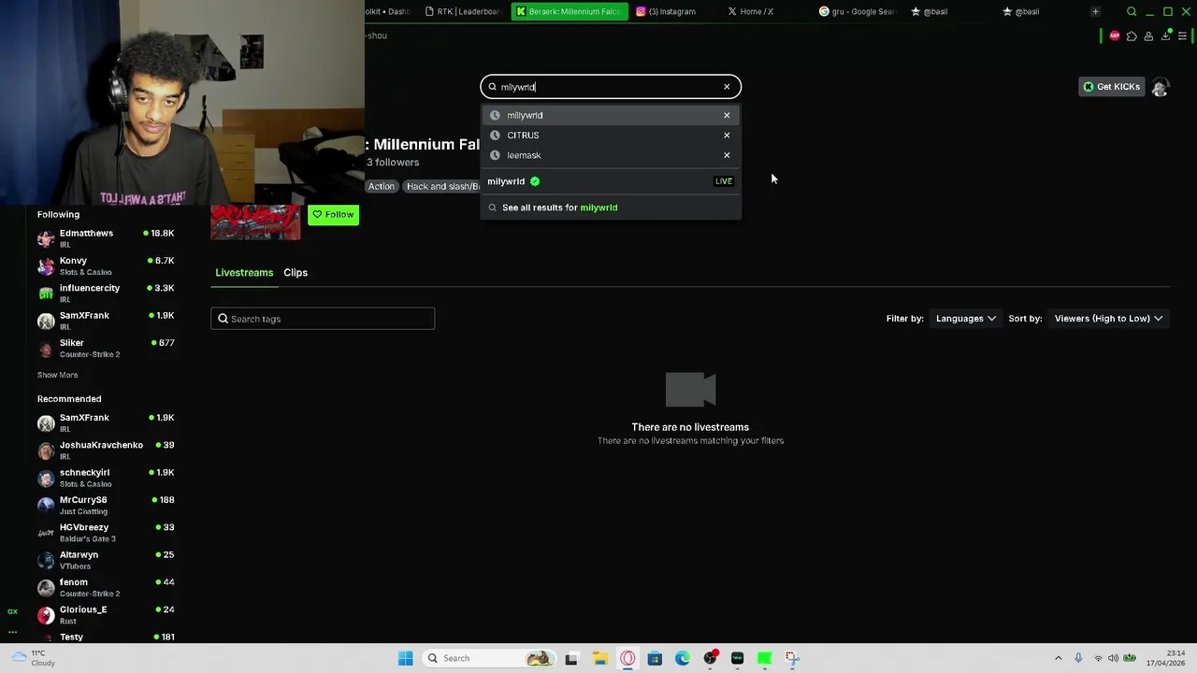
Task: Click the browser tab search magnifier icon
Action: point(1132,11)
